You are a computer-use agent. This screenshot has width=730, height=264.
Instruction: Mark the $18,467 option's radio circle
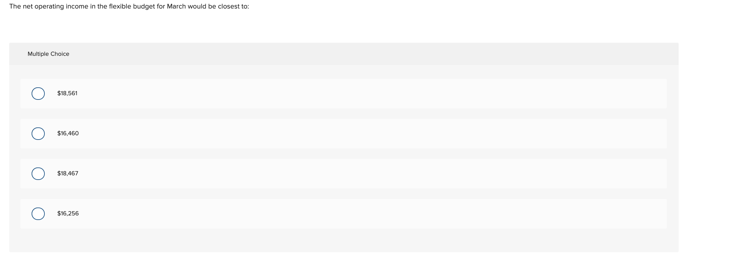coord(38,174)
